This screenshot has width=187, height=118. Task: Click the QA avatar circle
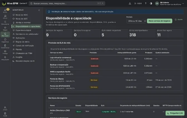[157, 3]
